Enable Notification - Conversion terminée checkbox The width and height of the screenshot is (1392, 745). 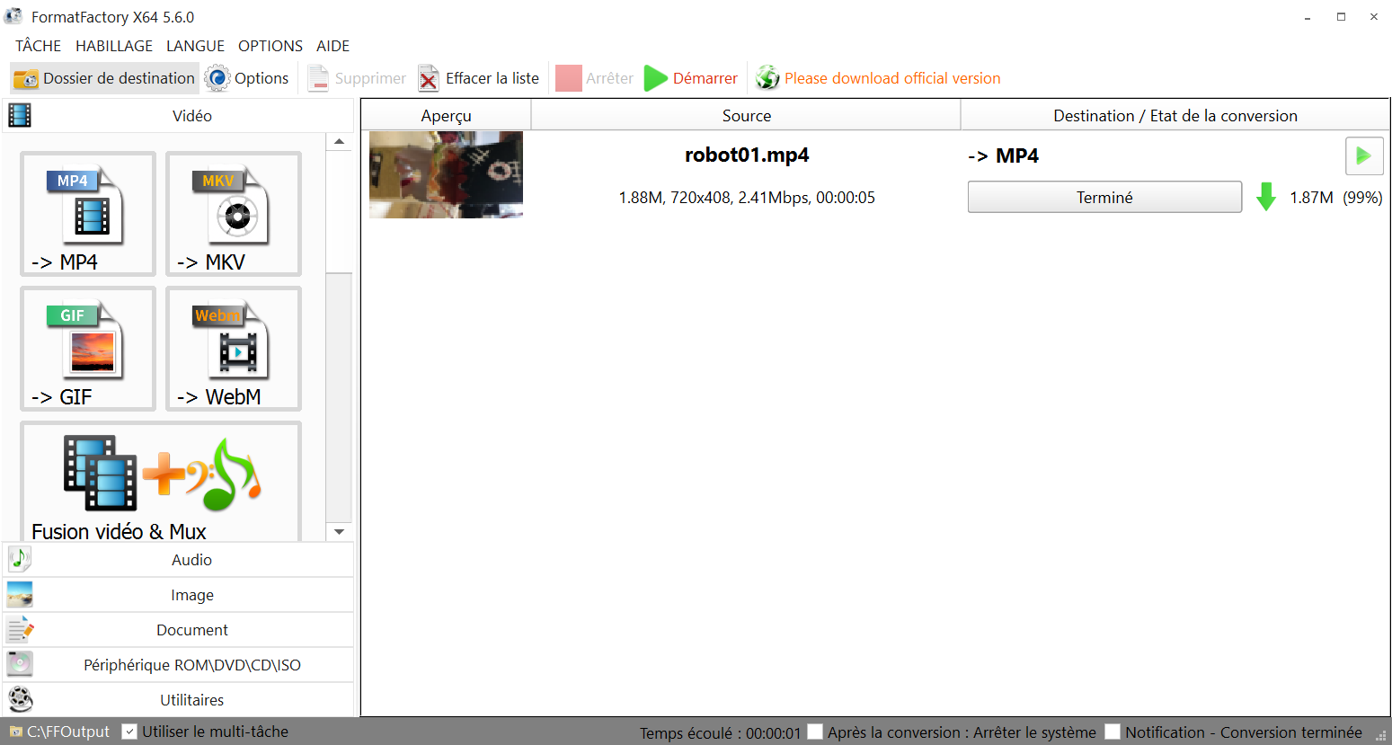click(1113, 732)
